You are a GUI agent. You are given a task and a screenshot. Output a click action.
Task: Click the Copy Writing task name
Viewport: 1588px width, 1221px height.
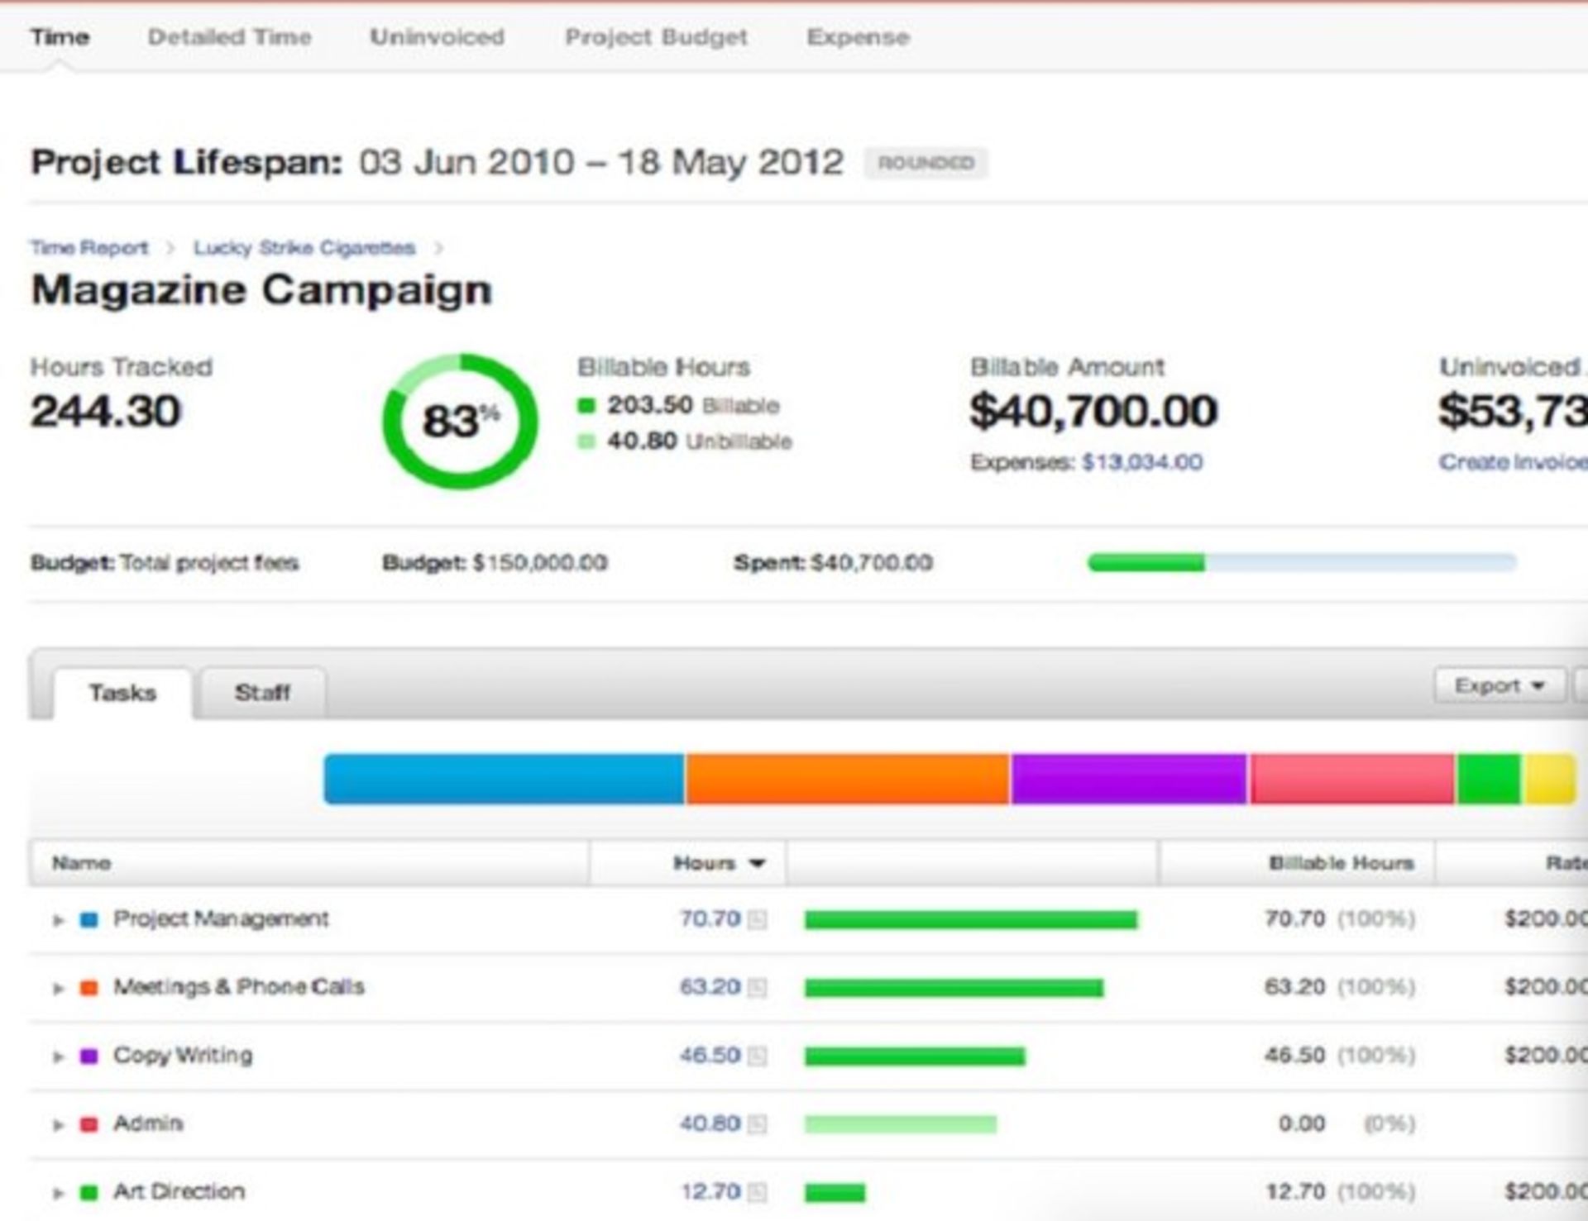pyautogui.click(x=183, y=1056)
